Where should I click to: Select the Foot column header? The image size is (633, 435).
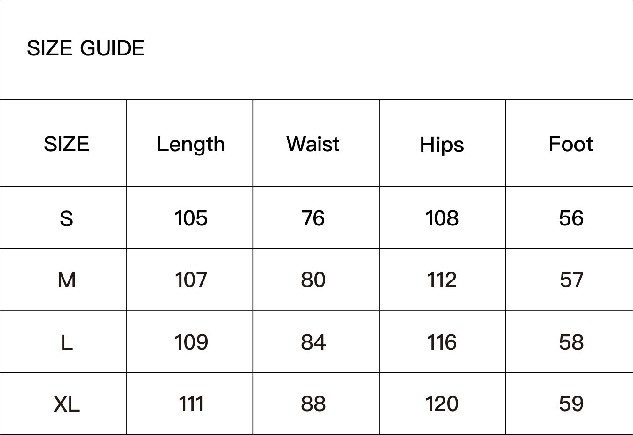click(x=570, y=144)
